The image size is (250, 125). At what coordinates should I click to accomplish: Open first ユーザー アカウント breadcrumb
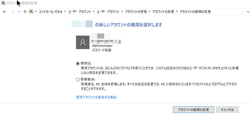click(x=80, y=12)
